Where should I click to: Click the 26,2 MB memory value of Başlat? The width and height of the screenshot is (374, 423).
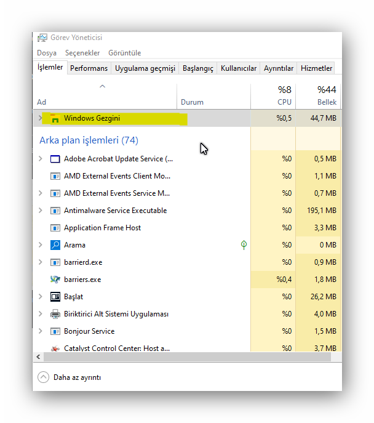click(324, 297)
